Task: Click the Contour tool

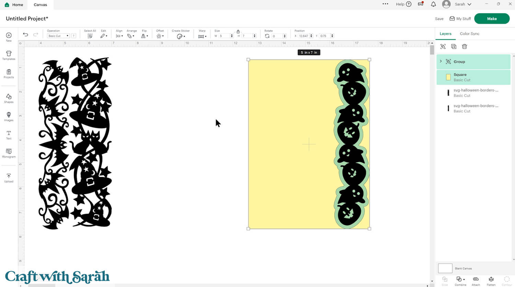Action: coord(507,281)
